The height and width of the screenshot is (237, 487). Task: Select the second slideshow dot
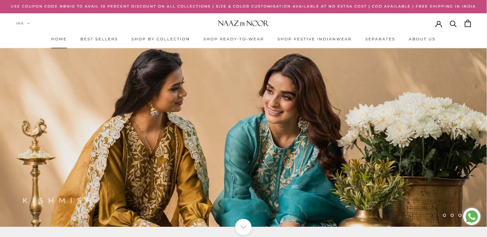point(452,215)
